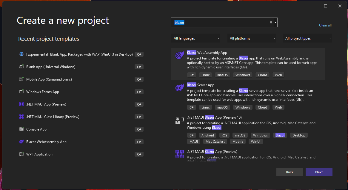
Task: Click macOS tag under Blazor WebAssembly App
Action: [x=222, y=75]
